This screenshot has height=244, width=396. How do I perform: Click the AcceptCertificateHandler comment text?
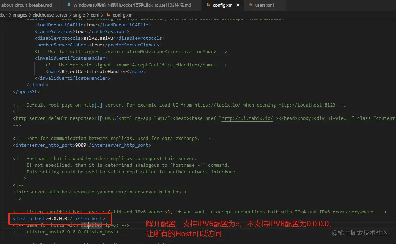[136, 65]
